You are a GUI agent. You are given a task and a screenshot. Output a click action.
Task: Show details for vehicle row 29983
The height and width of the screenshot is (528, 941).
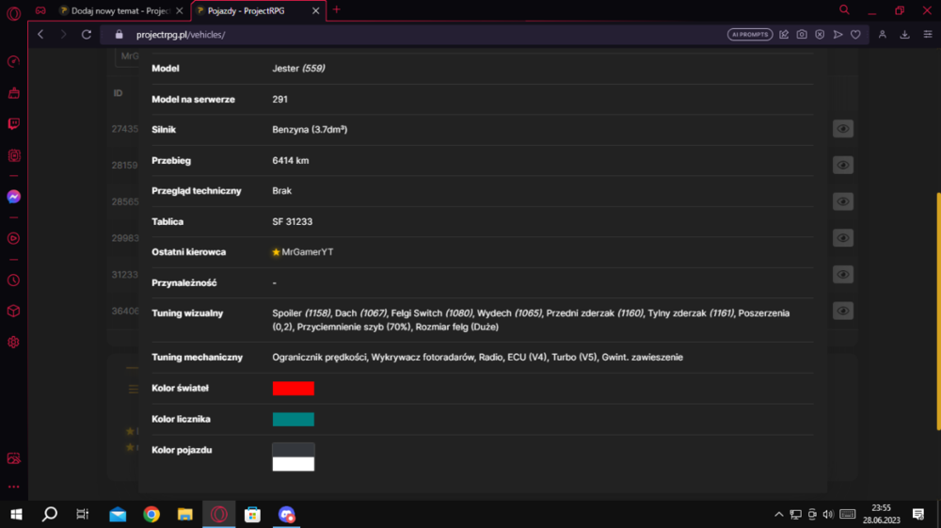(842, 238)
